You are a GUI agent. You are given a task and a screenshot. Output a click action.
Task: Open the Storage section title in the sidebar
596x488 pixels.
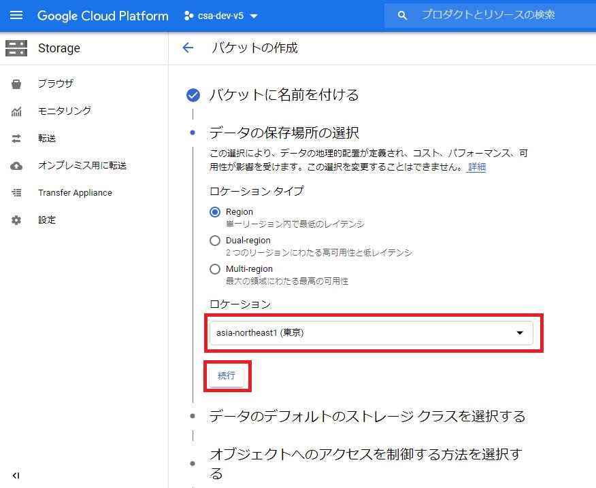[x=59, y=48]
